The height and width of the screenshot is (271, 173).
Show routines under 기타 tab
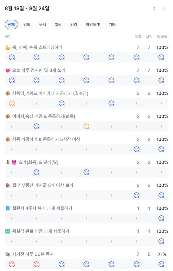[112, 25]
